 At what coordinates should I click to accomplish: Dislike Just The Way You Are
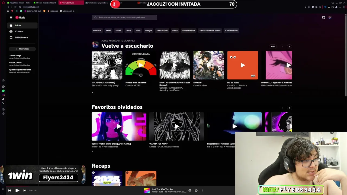click(190, 190)
